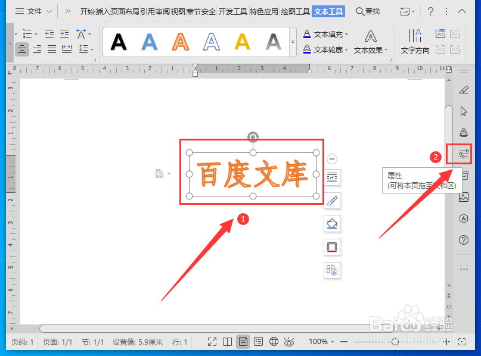The width and height of the screenshot is (481, 356).
Task: Open the 视图 tab
Action: [x=178, y=12]
